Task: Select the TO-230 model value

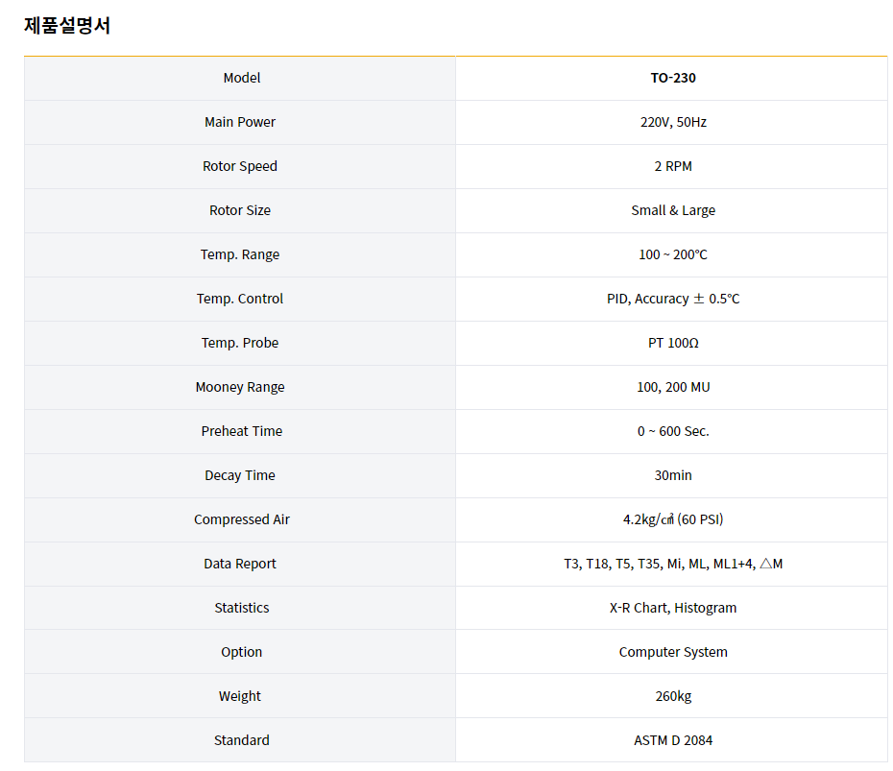Action: (672, 78)
